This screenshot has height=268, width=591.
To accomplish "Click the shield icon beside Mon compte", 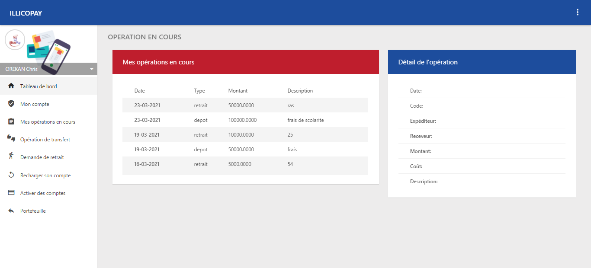I will [11, 104].
